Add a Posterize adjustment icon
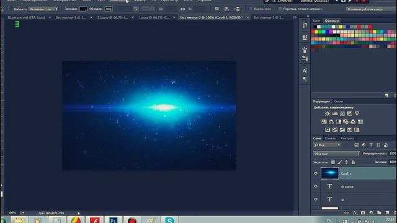Image resolution: width=397 pixels, height=223 pixels. [335, 129]
